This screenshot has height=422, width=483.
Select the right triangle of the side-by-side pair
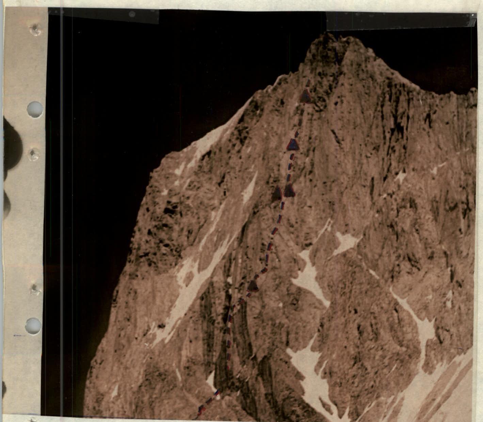[x=289, y=191]
